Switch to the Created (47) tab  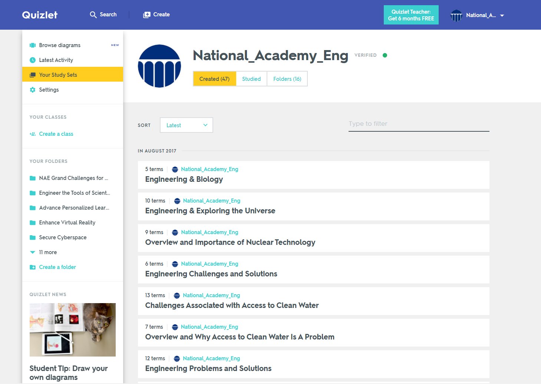pos(215,79)
